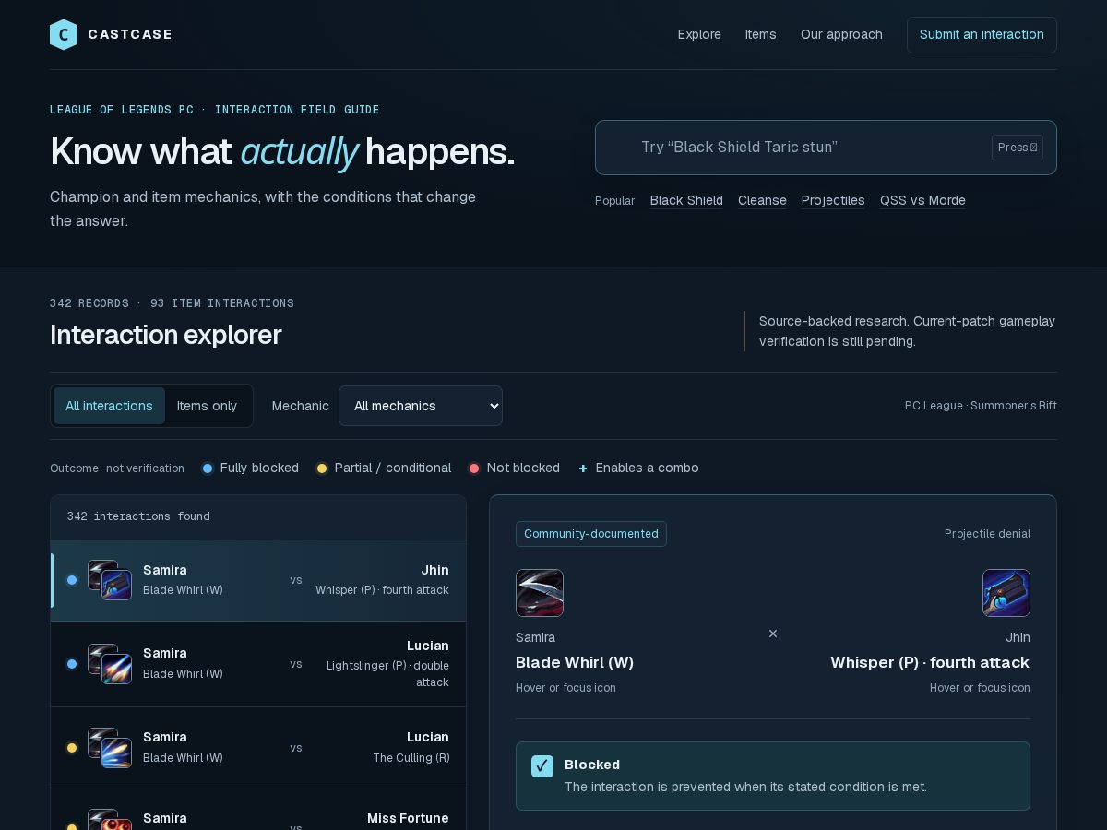This screenshot has height=830, width=1107.
Task: Click the CastCase hexagon logo
Action: coord(64,35)
